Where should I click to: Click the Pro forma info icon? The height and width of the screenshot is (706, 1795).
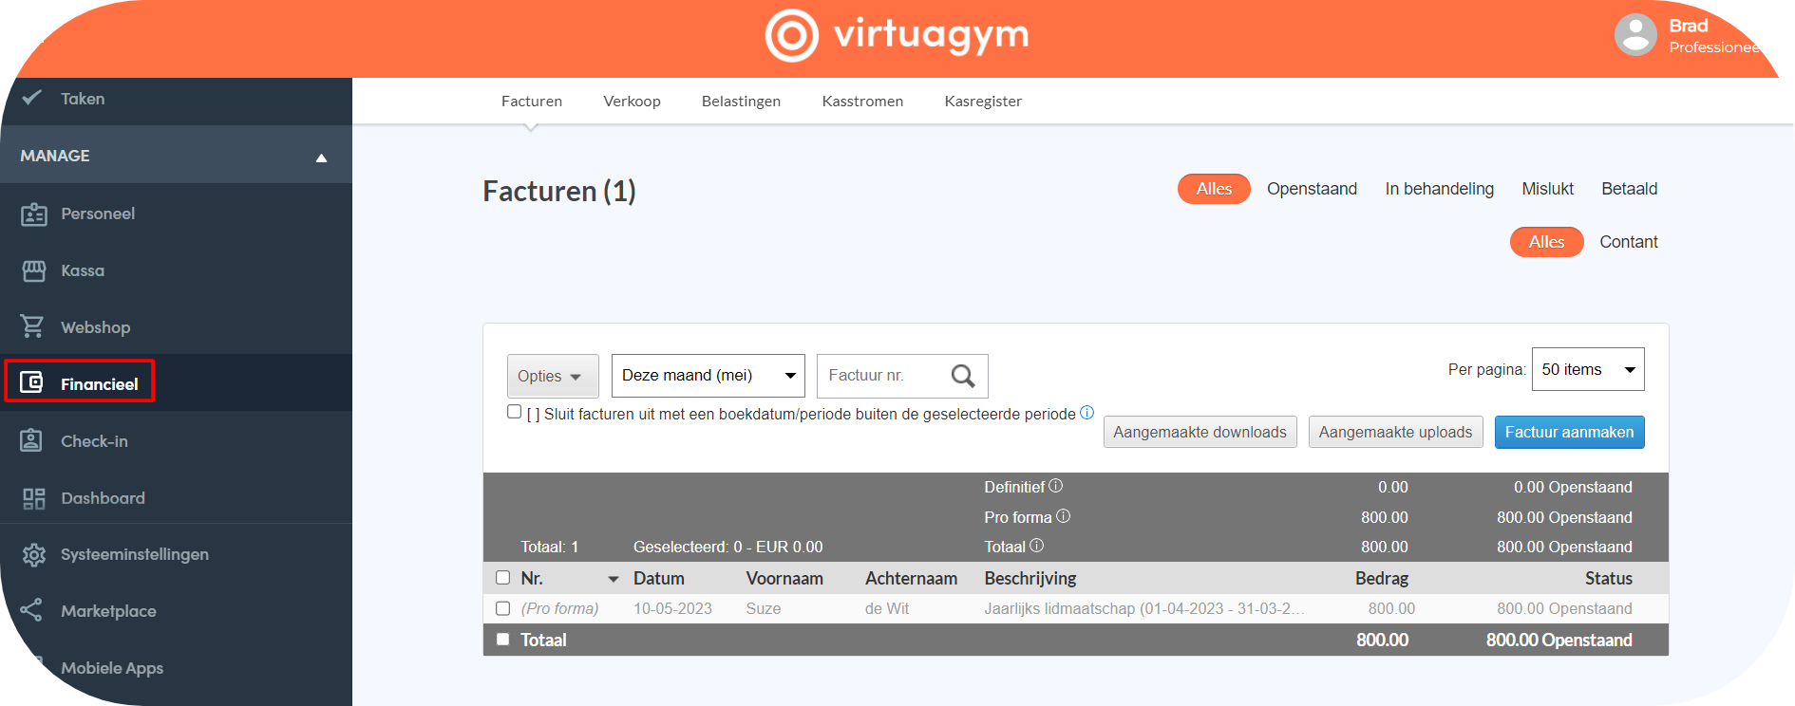[1064, 516]
